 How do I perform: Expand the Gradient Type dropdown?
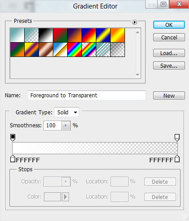coord(67,112)
